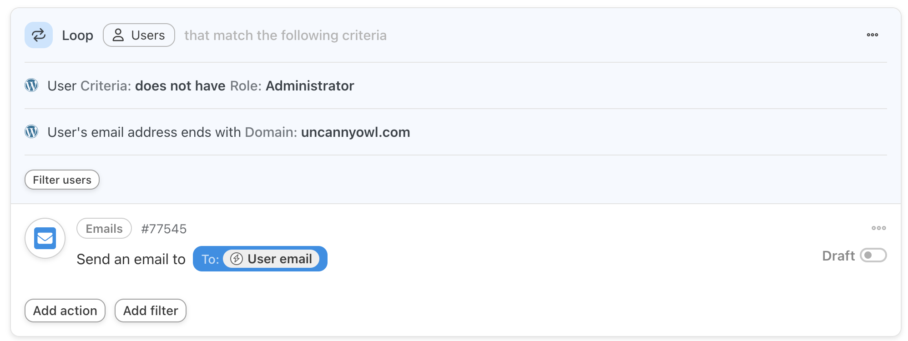Click the Draft status label

click(x=838, y=256)
